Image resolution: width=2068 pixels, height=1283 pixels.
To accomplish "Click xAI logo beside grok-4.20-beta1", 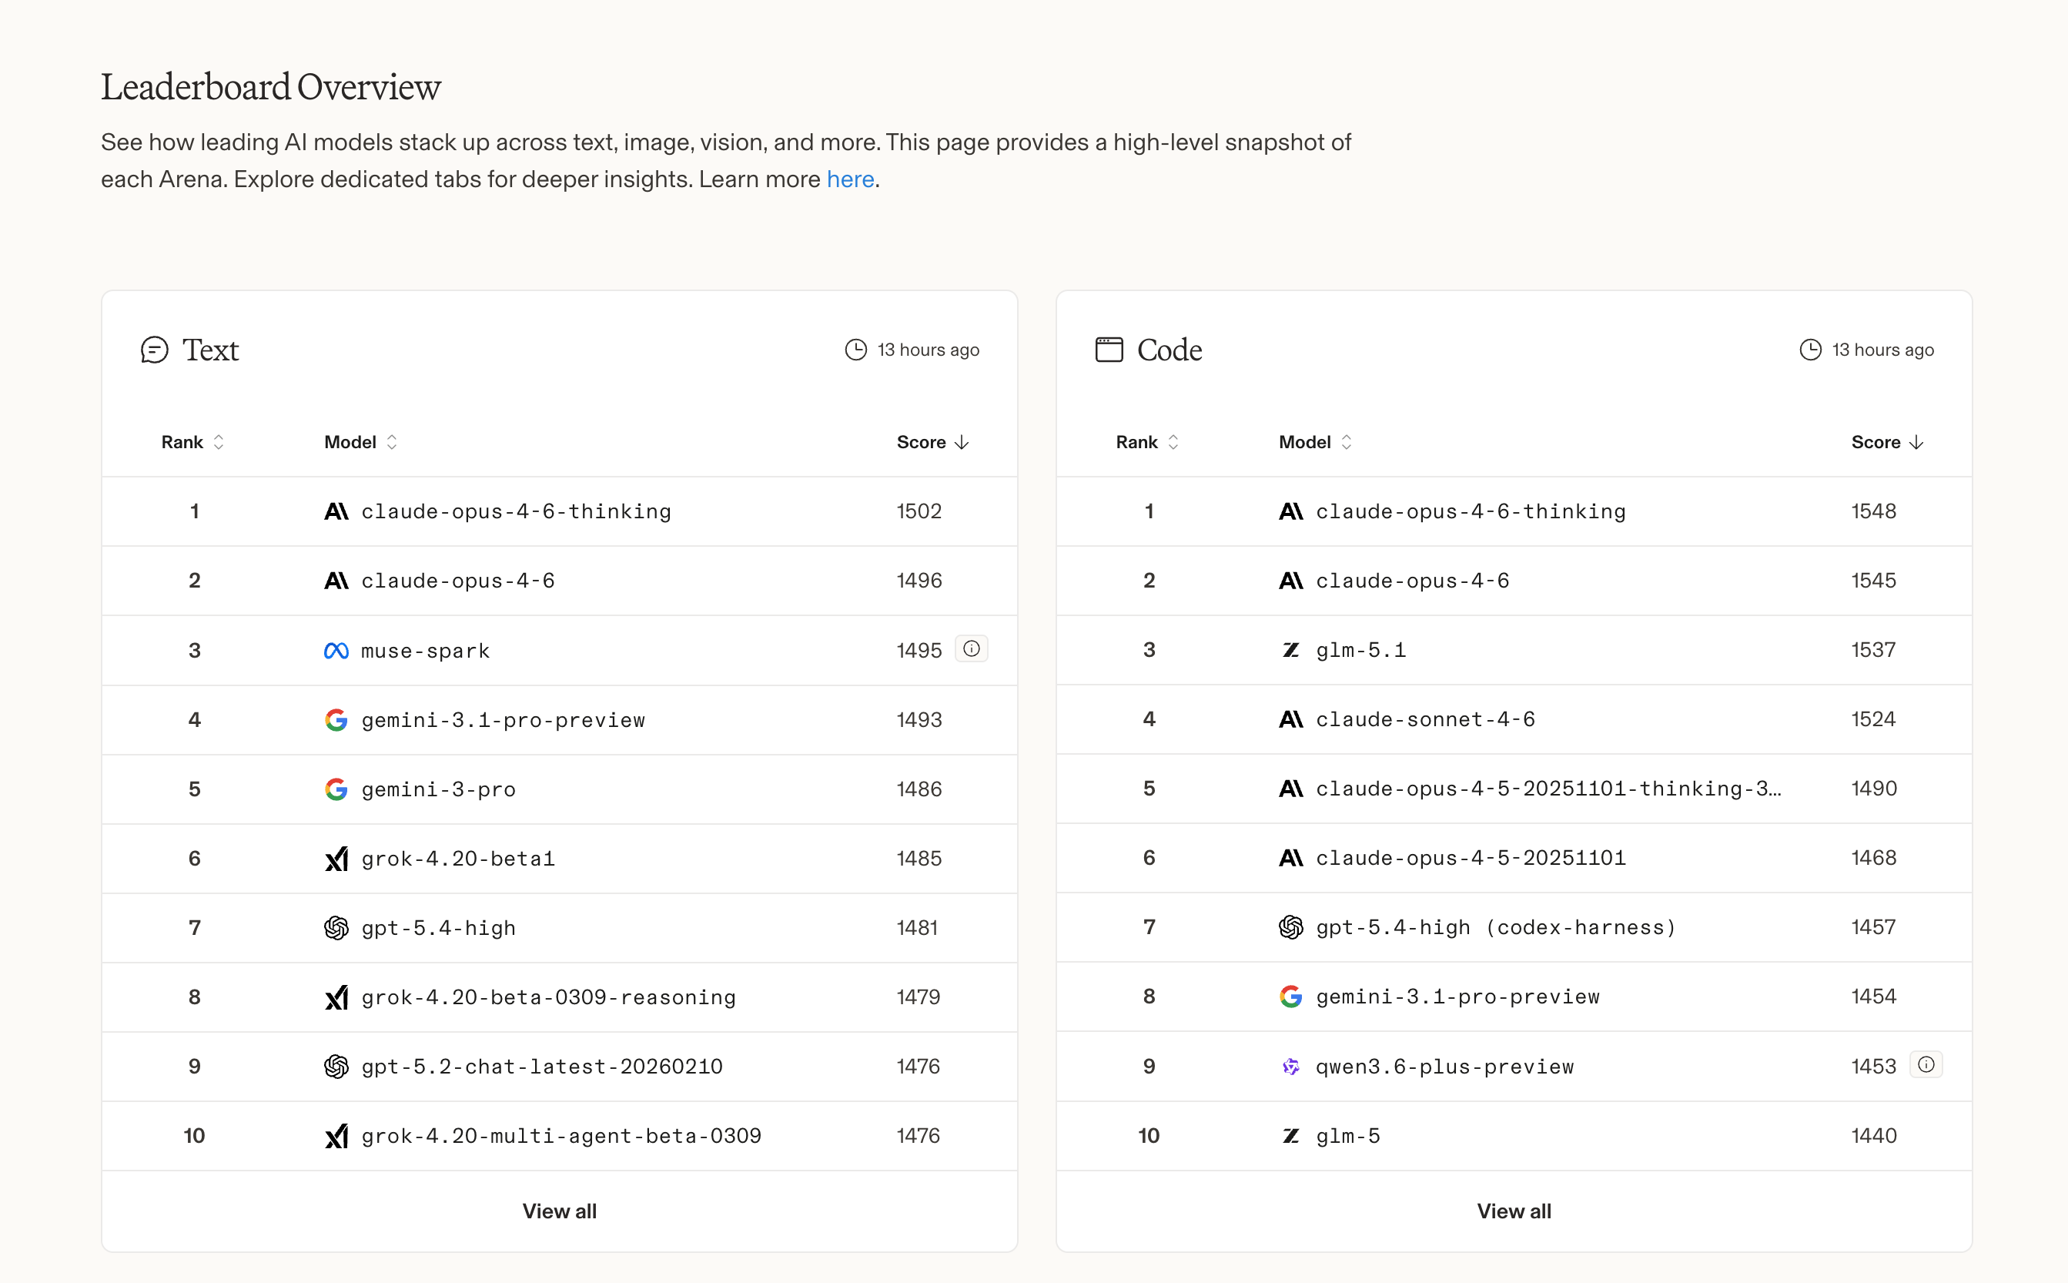I will tap(336, 859).
